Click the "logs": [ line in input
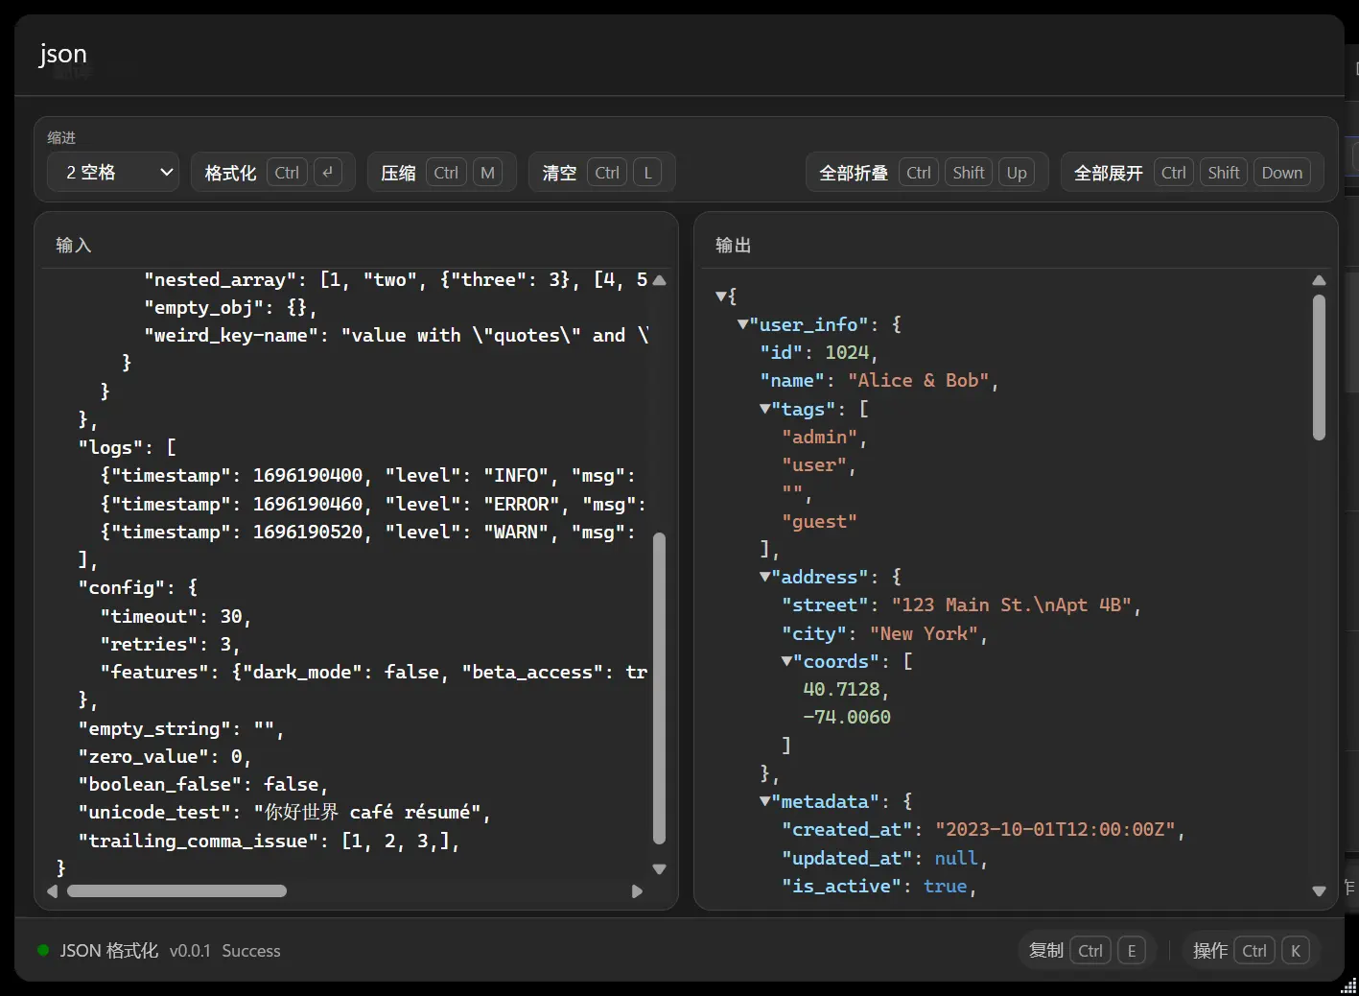This screenshot has height=996, width=1359. 128,448
